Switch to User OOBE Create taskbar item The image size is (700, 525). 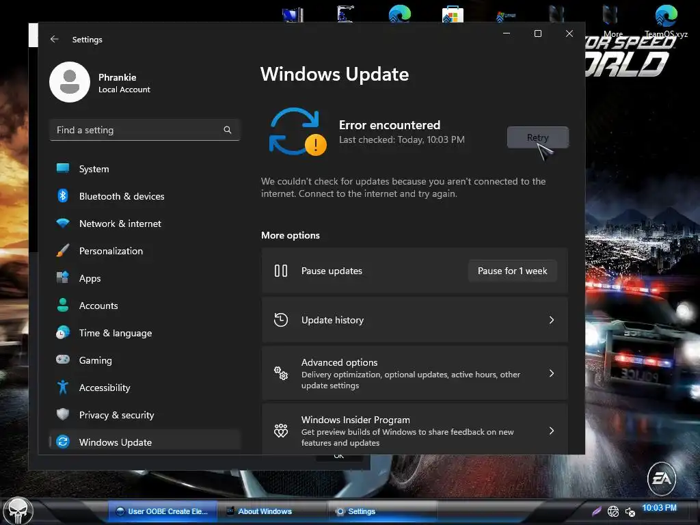click(163, 511)
